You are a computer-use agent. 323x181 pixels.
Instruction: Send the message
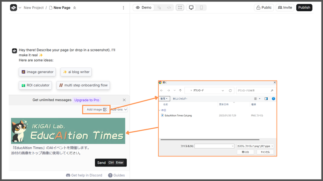coord(111,162)
